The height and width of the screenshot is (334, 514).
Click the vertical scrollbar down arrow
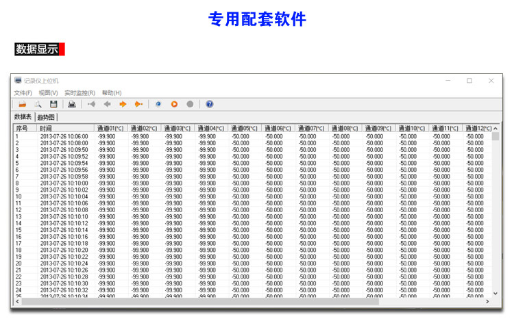[x=495, y=293]
